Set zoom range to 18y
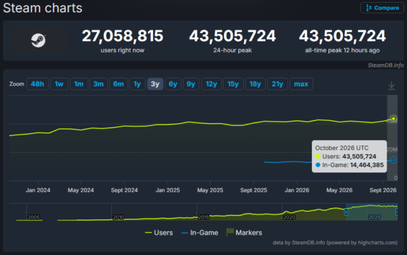 point(255,84)
